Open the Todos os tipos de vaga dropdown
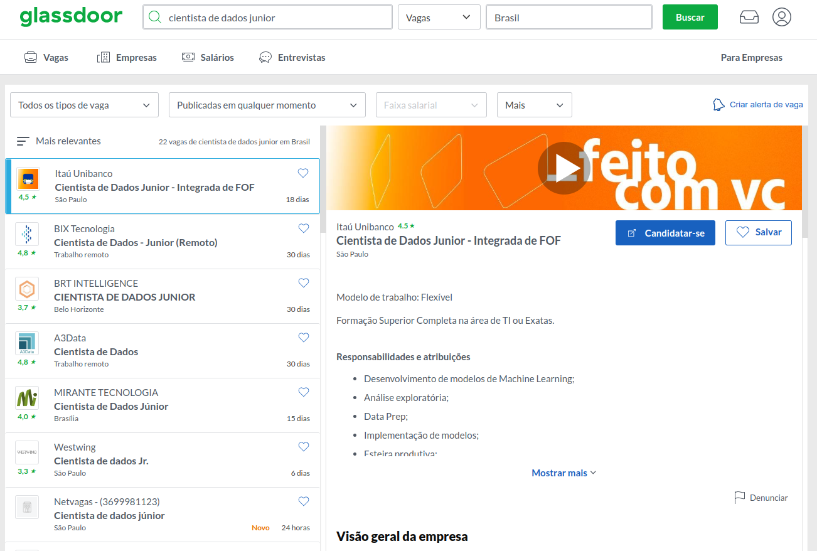This screenshot has height=551, width=817. click(x=84, y=105)
